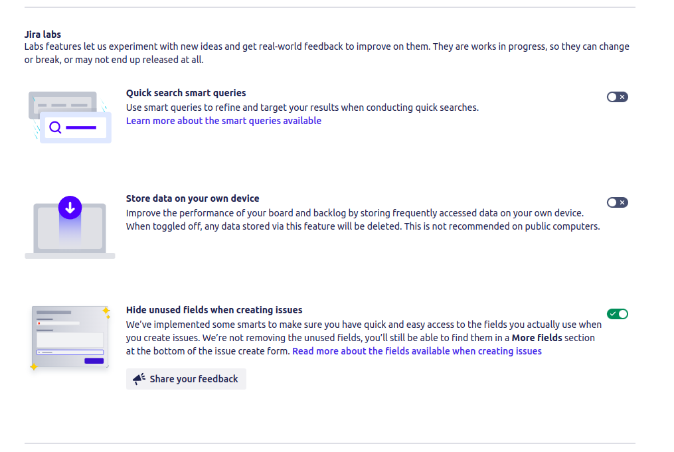Click the purple search bar graphic
This screenshot has height=452, width=674.
point(81,129)
